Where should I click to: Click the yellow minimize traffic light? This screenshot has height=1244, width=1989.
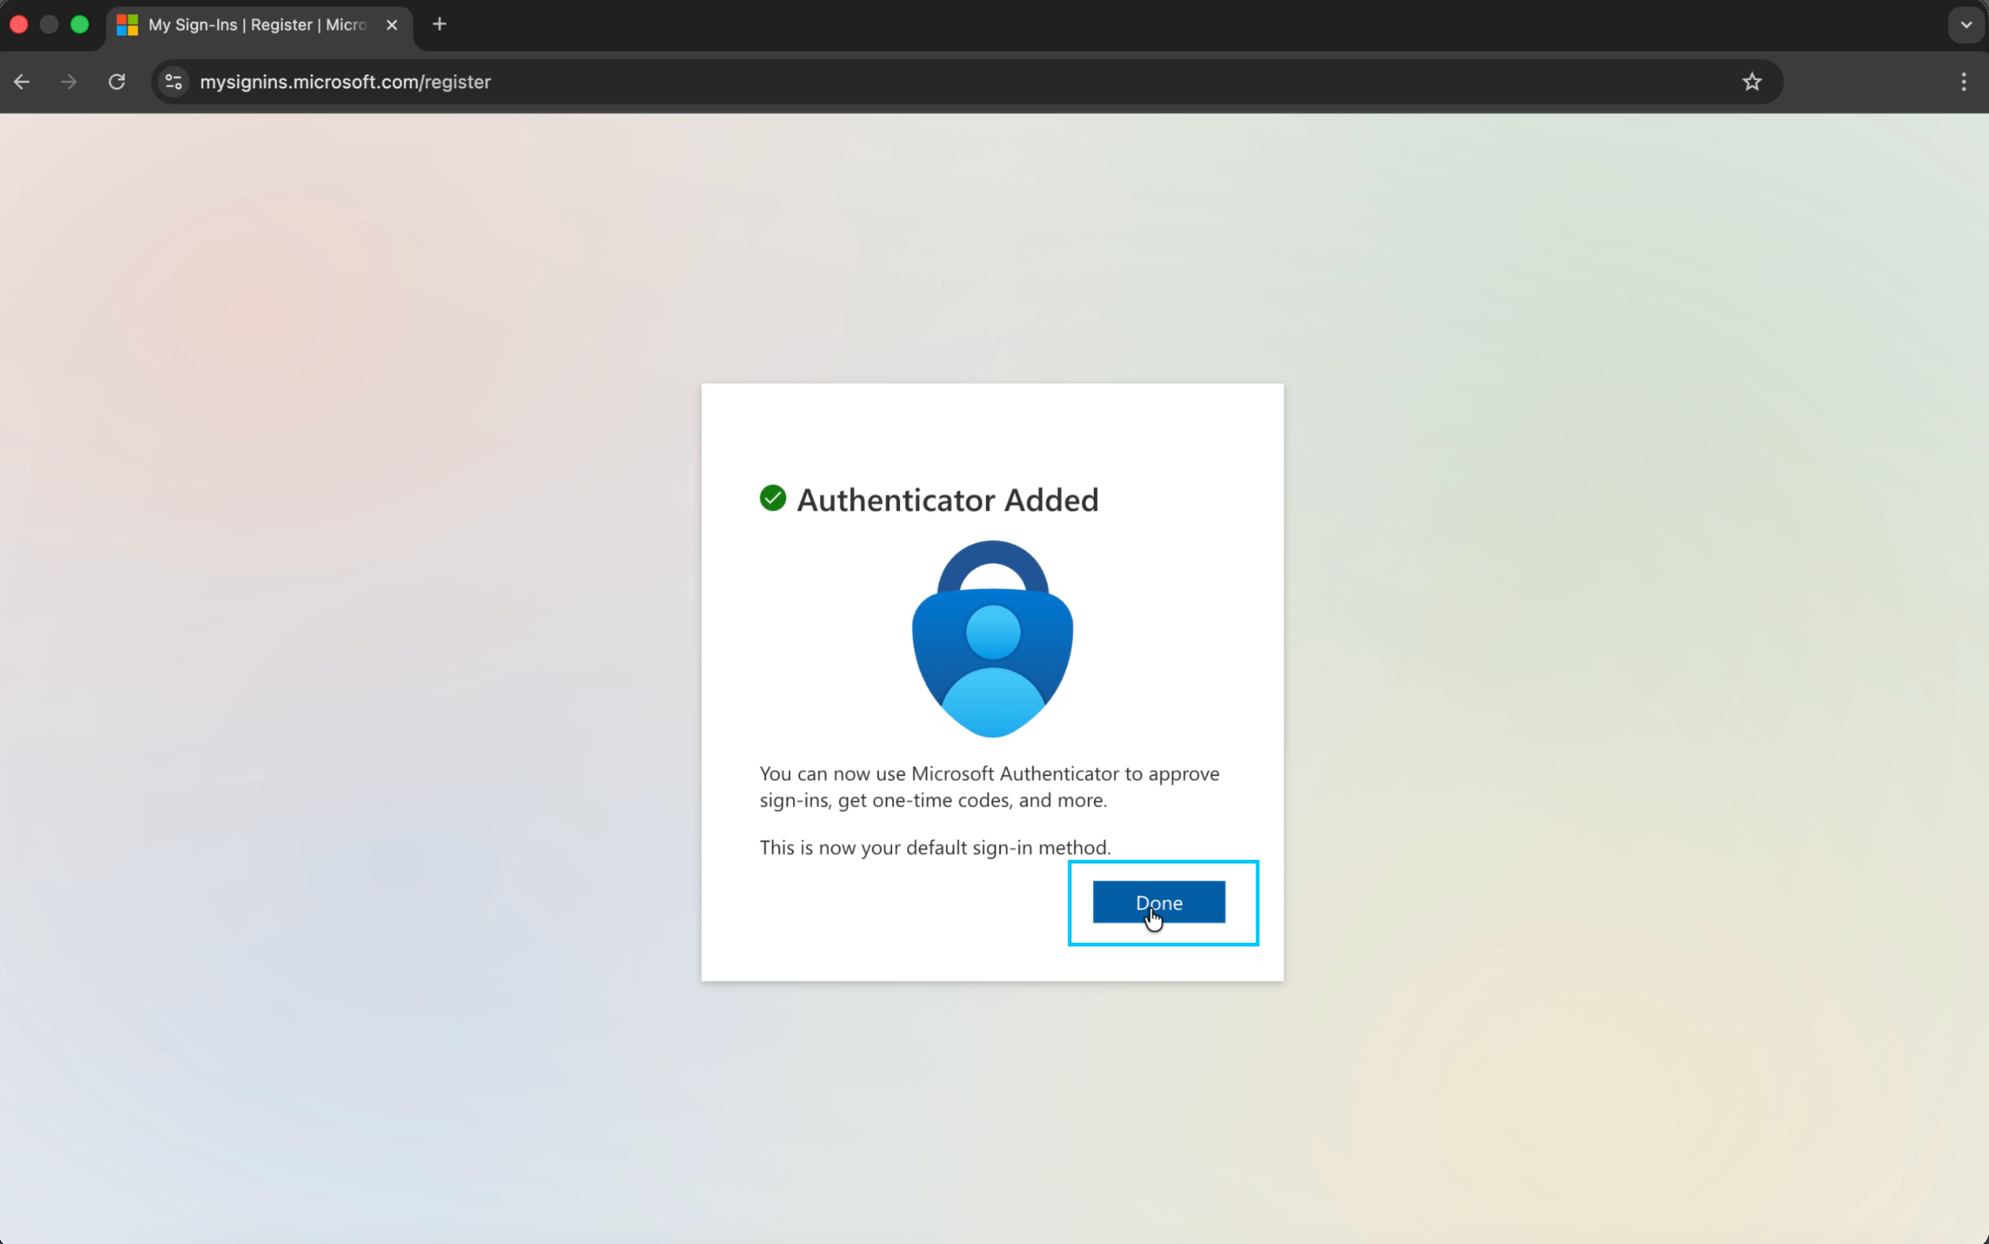[x=48, y=25]
